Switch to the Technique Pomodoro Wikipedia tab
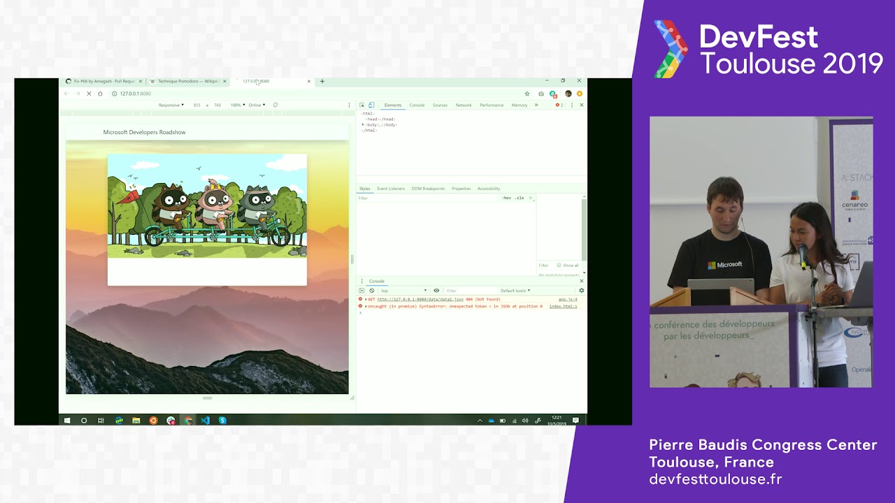Viewport: 895px width, 503px height. (x=188, y=81)
